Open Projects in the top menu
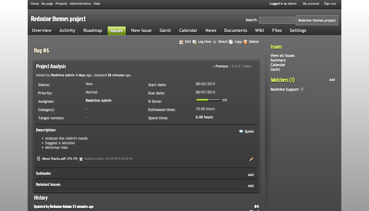Screen dimensions: 369x211 coord(61,4)
